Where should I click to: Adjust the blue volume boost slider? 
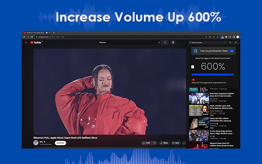click(212, 74)
